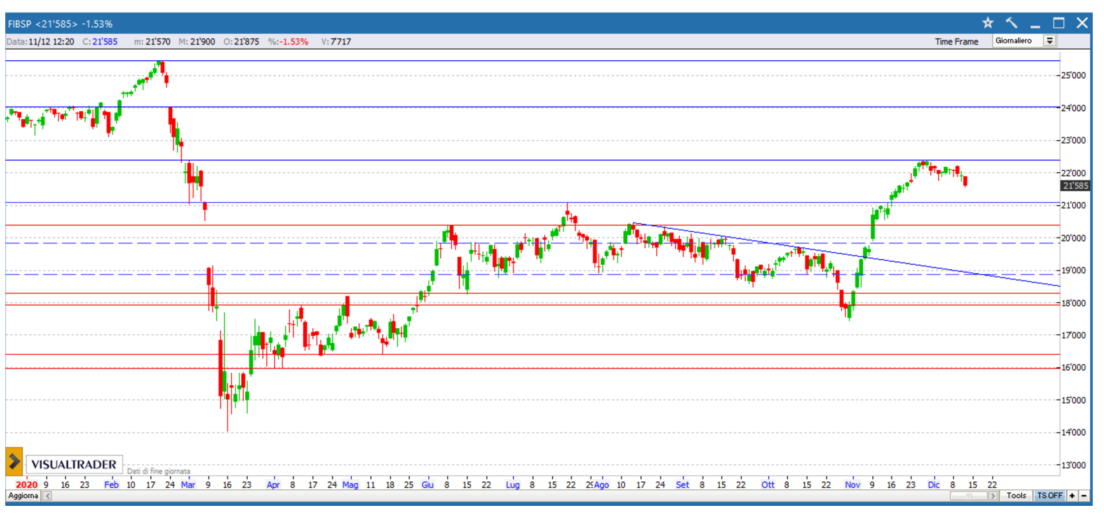Viewport: 1104px width, 517px height.
Task: Click the open value O: 21'875
Action: point(241,42)
